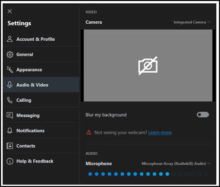
Task: Click the Messaging chat bubble icon
Action: pos(10,115)
